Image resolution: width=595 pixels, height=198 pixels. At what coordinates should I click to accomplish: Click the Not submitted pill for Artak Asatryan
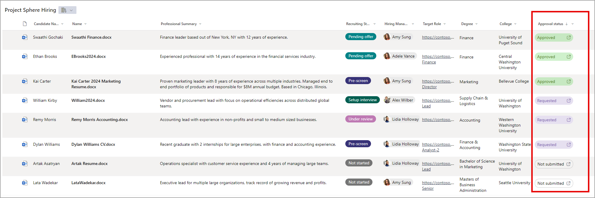[x=550, y=164]
